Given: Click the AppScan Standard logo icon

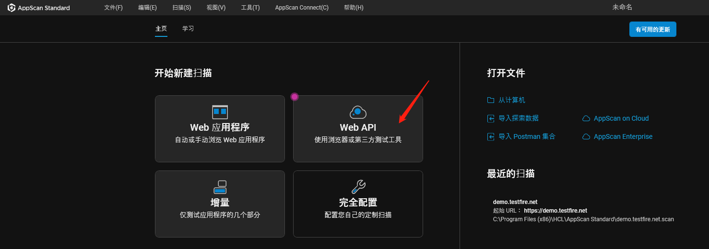Looking at the screenshot, I should [12, 8].
